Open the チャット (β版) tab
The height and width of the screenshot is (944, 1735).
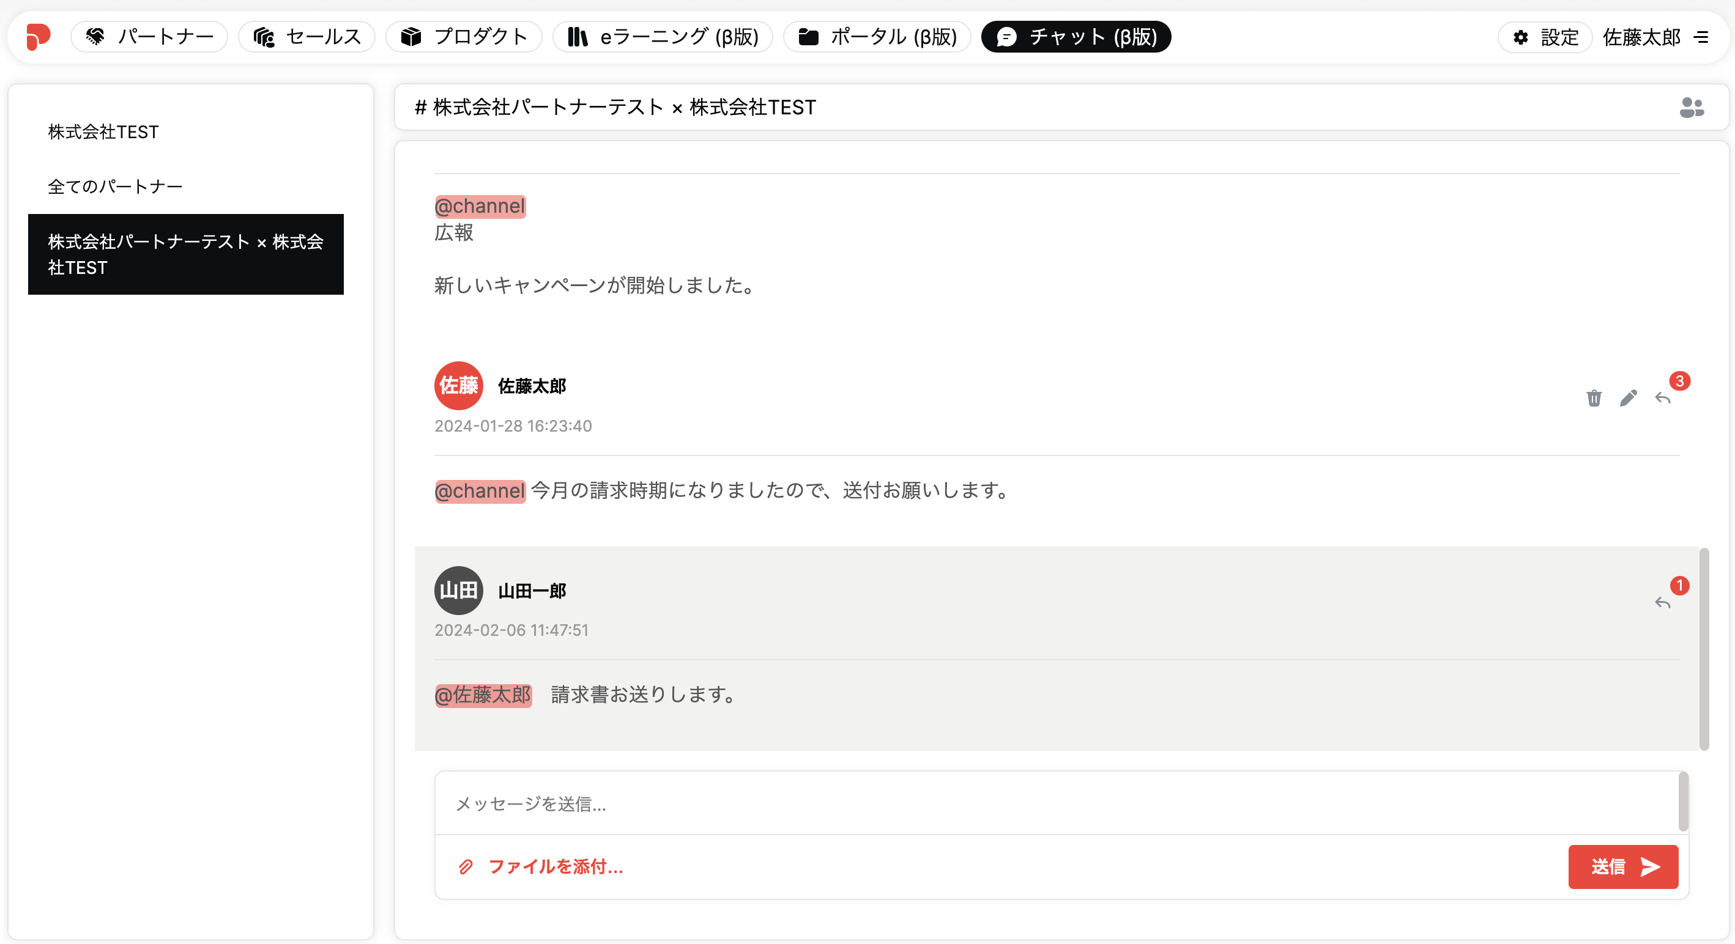(x=1076, y=36)
